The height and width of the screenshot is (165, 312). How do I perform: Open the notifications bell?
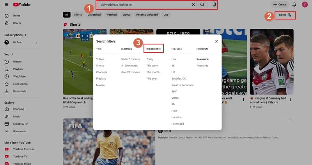(x=294, y=4)
